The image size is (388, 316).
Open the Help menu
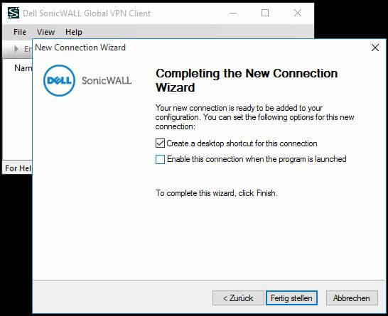point(74,32)
